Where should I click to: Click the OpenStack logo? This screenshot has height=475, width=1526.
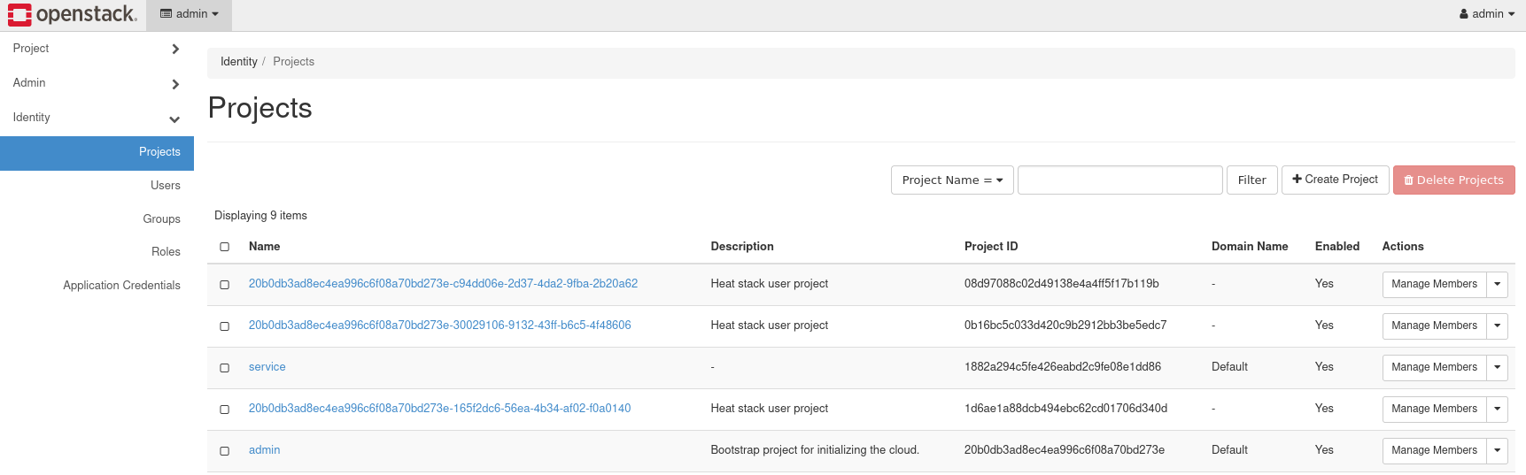pyautogui.click(x=73, y=14)
